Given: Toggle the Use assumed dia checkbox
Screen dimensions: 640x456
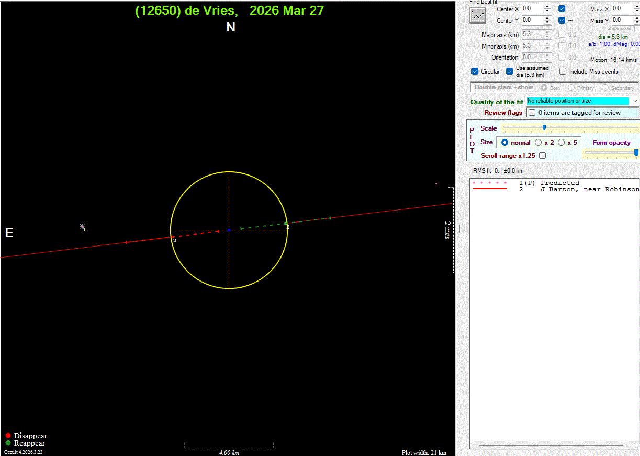Looking at the screenshot, I should click(510, 72).
